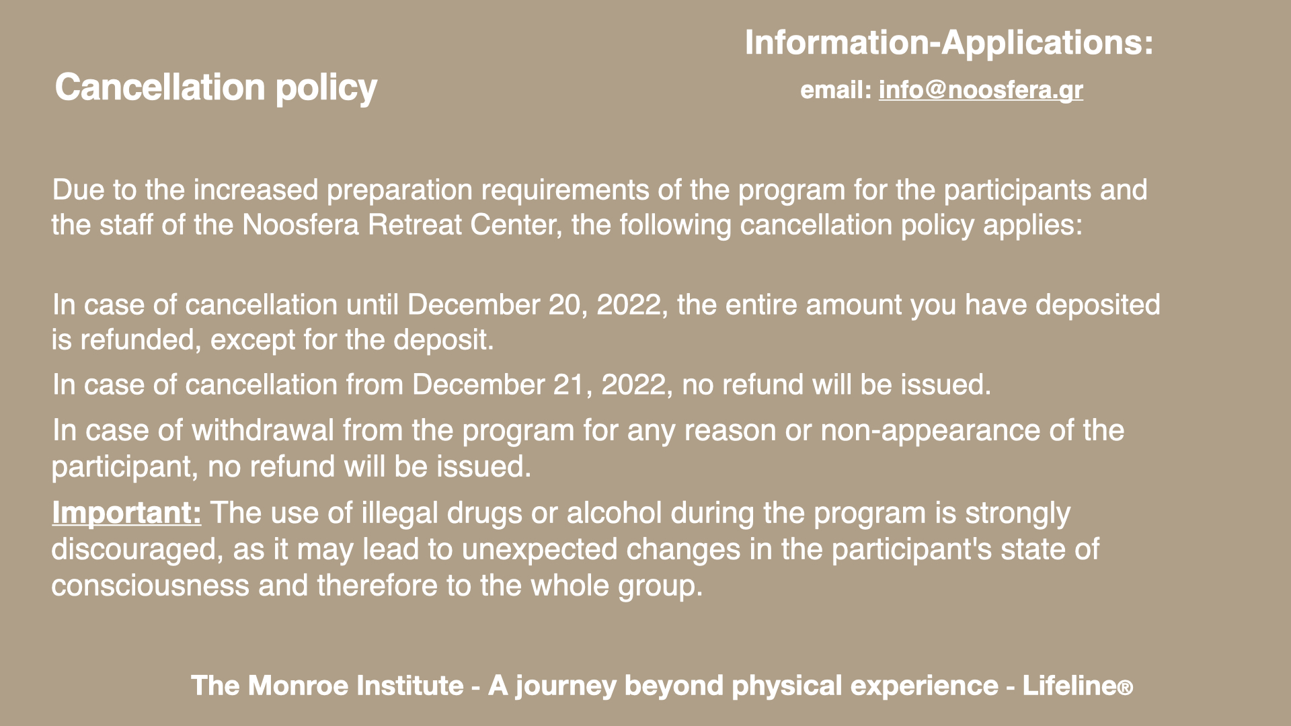
Task: Click the "cancellation policy applies:" phrase
Action: pyautogui.click(x=911, y=225)
